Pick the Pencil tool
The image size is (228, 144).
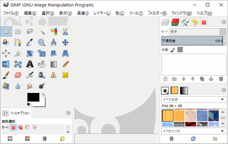pyautogui.click(x=65, y=64)
